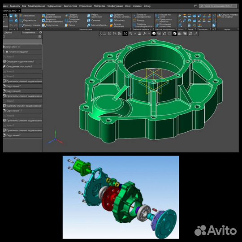Open the zoom options dropdown arrow
The image size is (242, 242).
(x=135, y=33)
